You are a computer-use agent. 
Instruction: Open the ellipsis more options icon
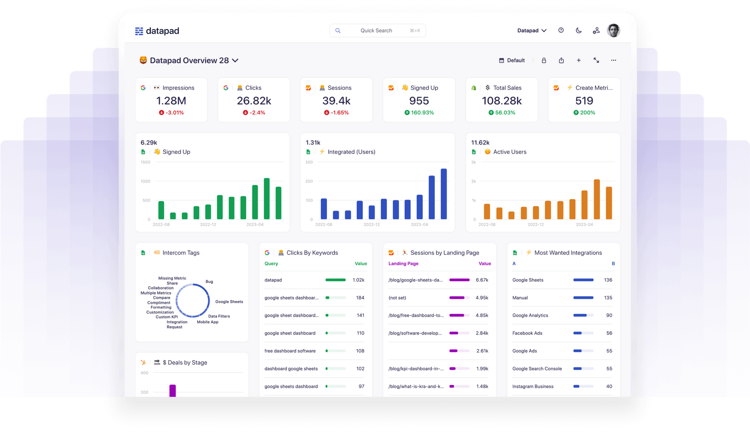coord(613,60)
